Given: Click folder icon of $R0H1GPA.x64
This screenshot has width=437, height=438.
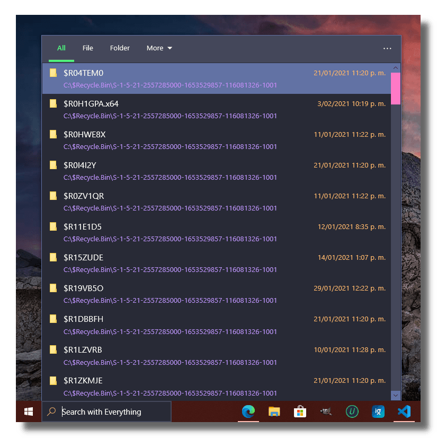Looking at the screenshot, I should tap(53, 103).
